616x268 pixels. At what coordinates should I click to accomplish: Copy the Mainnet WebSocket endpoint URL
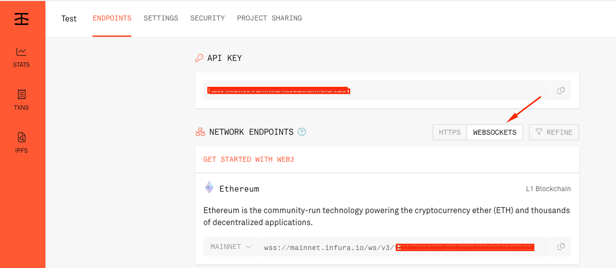[x=561, y=247]
